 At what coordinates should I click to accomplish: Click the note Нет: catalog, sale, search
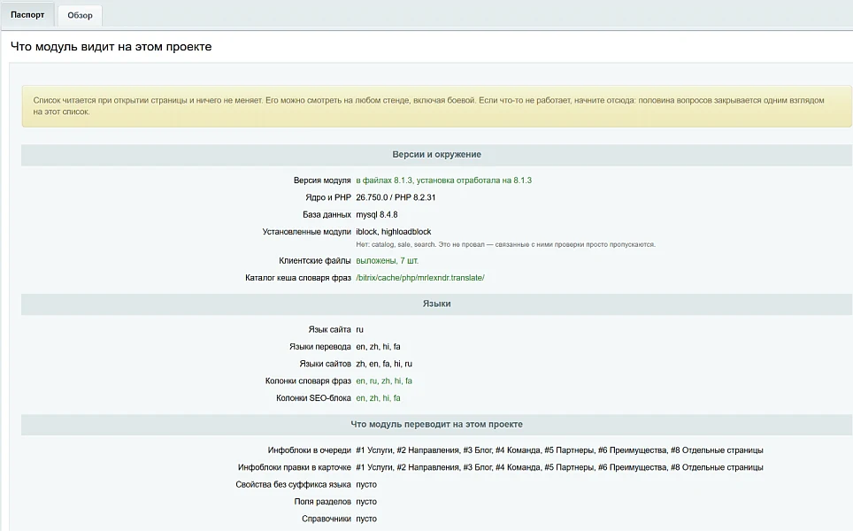click(x=505, y=245)
